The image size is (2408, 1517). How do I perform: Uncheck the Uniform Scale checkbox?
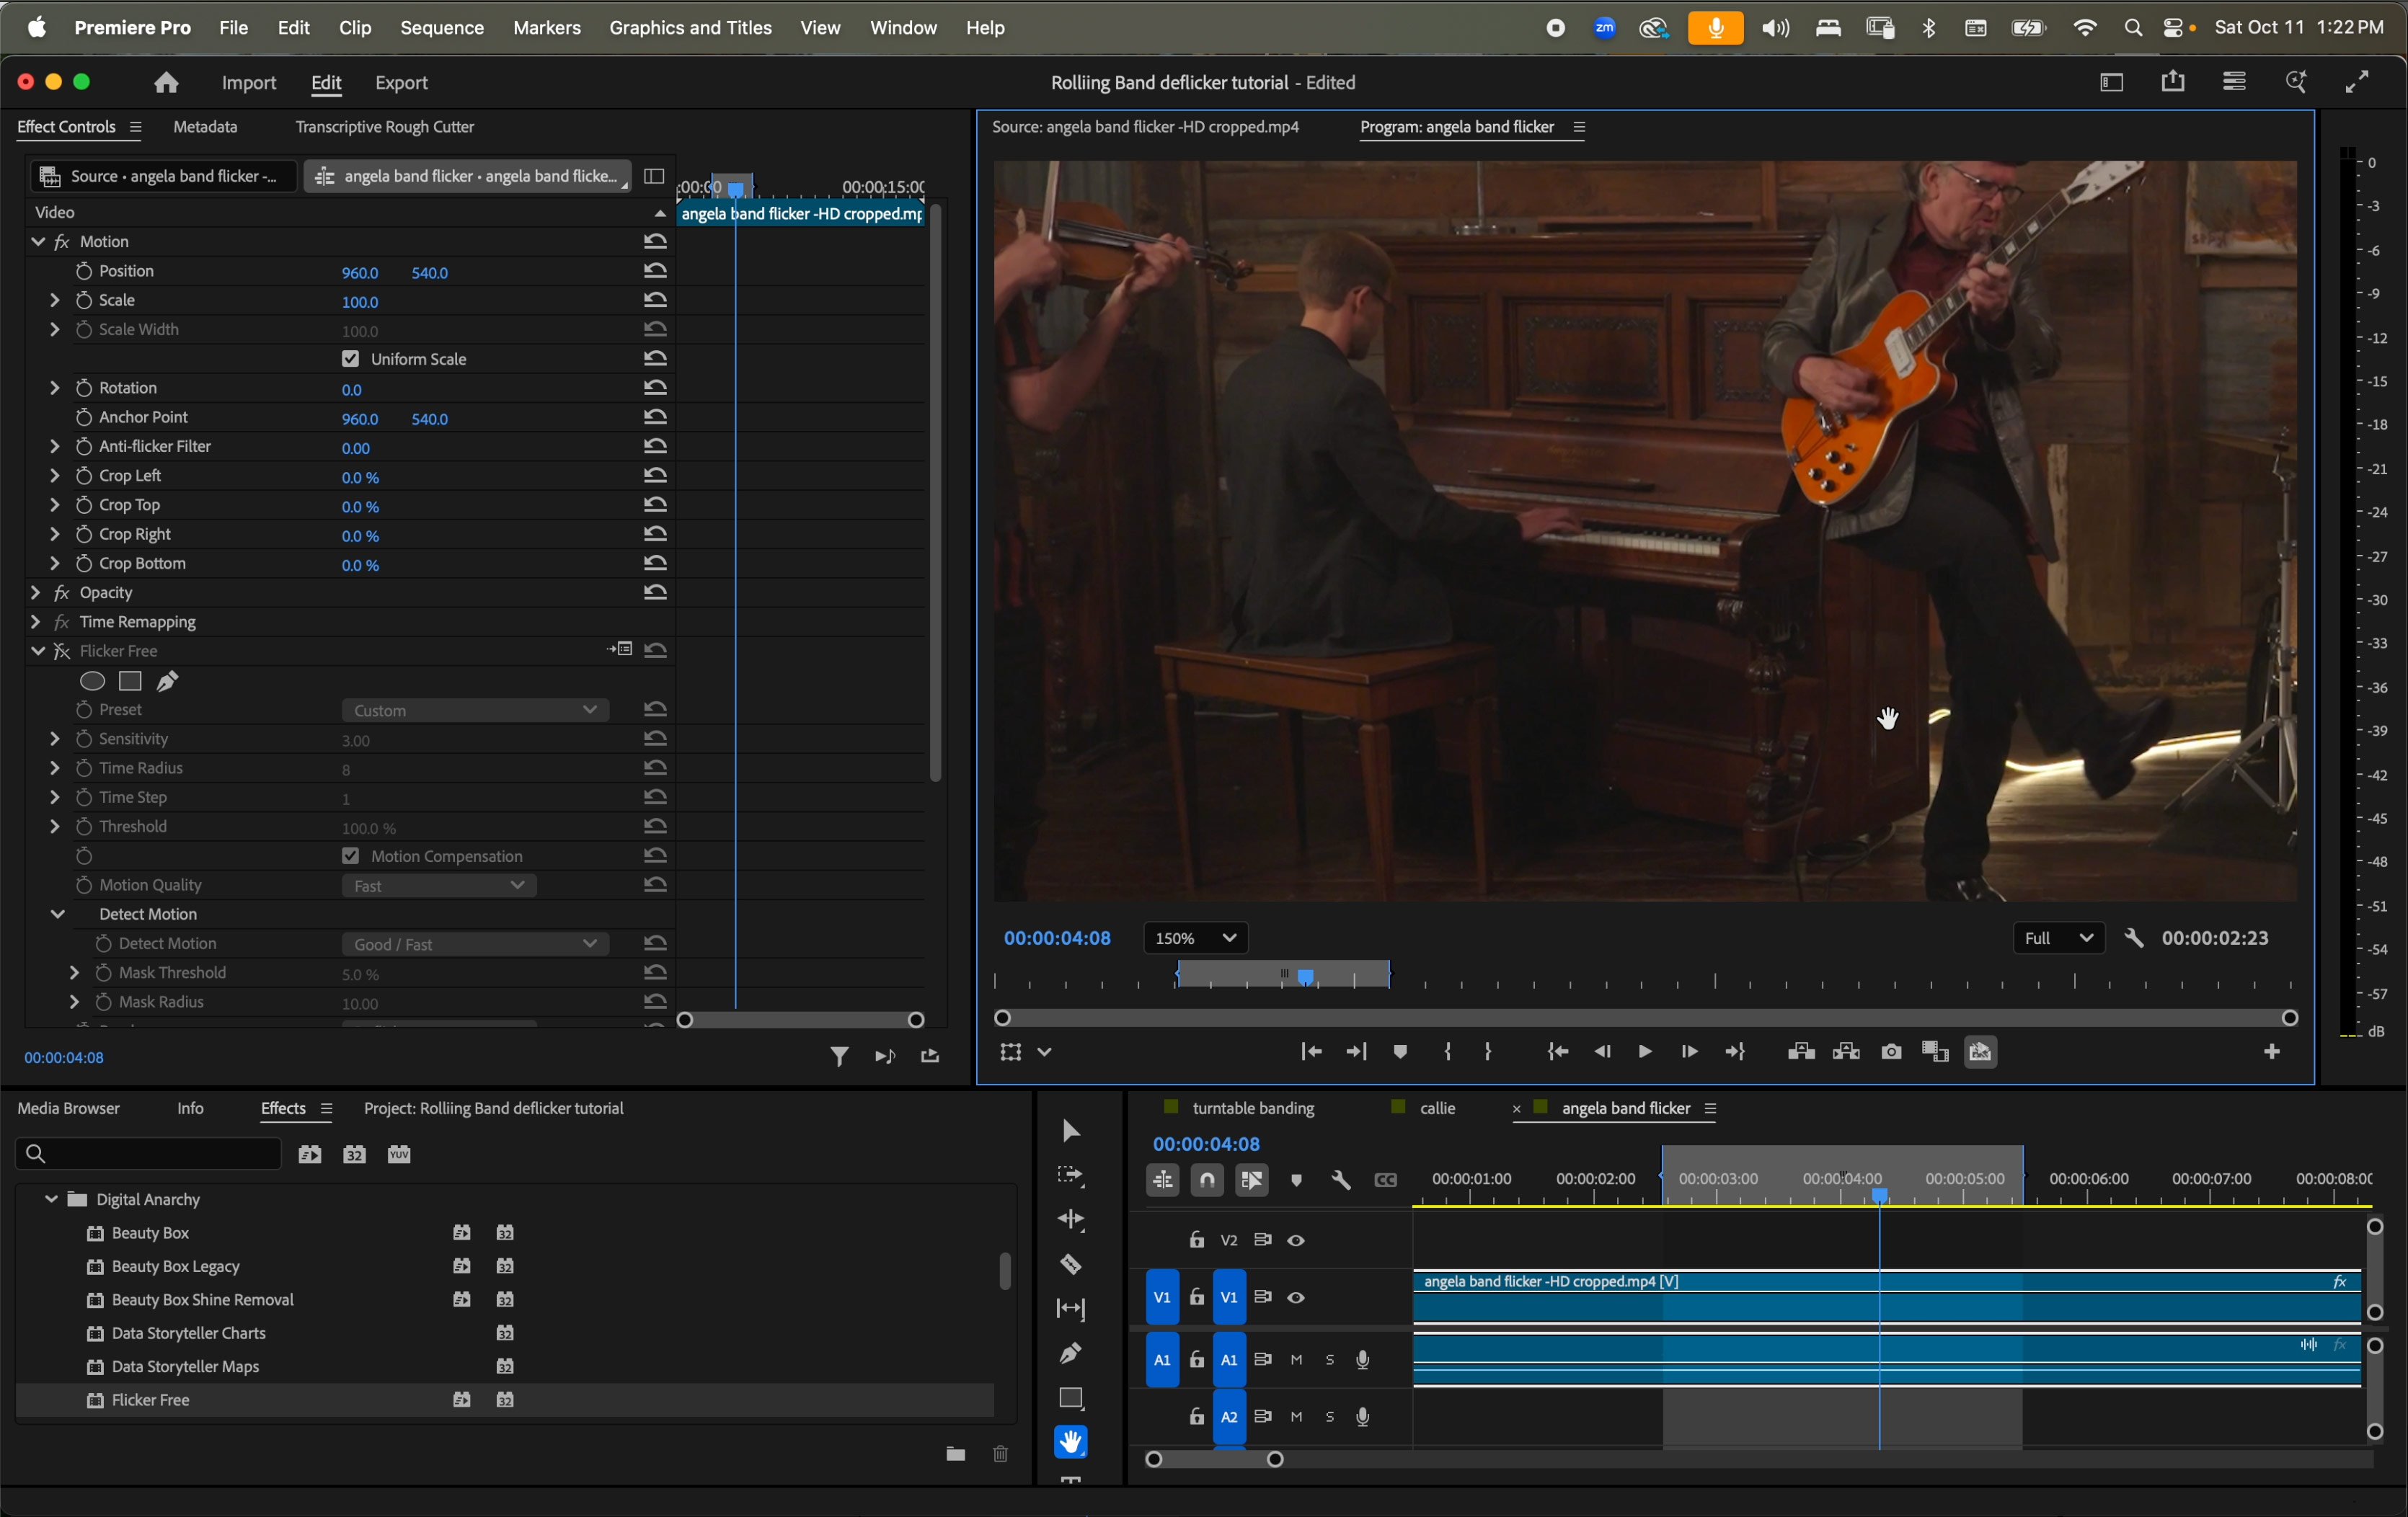350,359
